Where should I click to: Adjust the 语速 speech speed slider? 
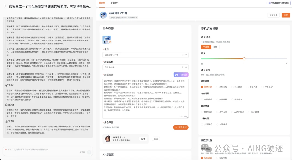coord(244,59)
